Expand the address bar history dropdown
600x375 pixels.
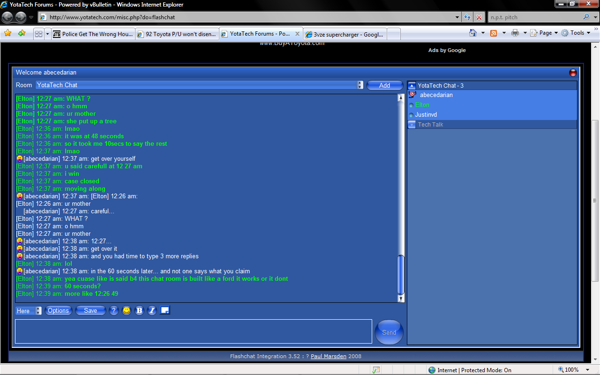coord(457,17)
